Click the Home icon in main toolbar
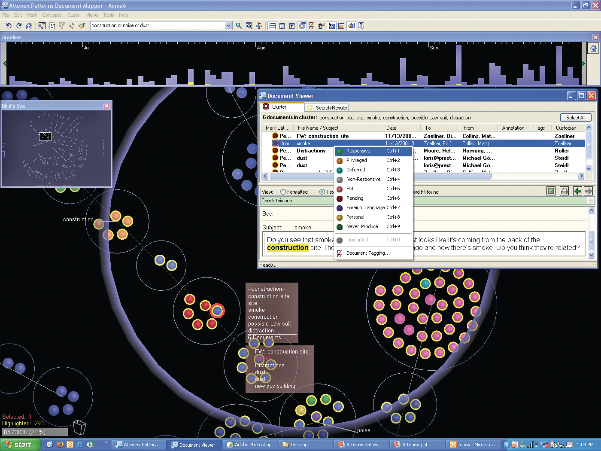The width and height of the screenshot is (601, 451). click(29, 26)
